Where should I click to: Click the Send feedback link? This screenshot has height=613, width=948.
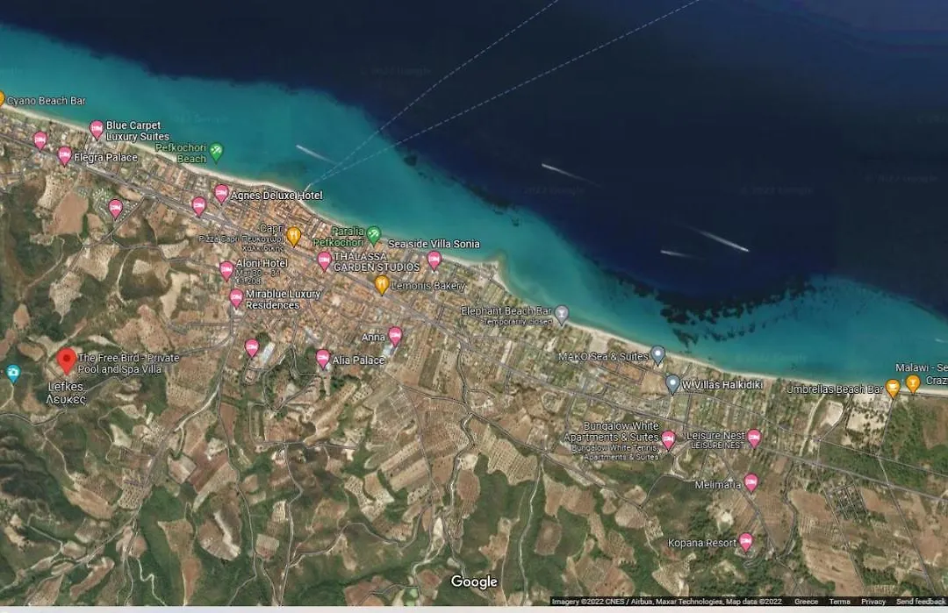click(x=921, y=602)
